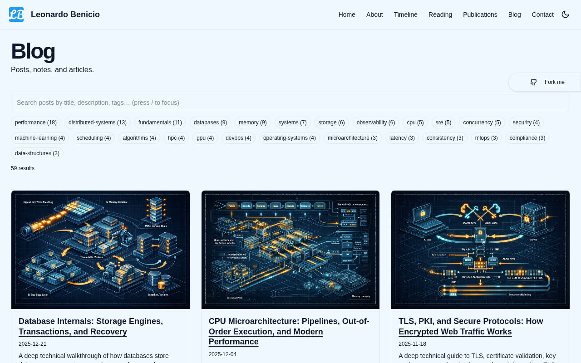Open the Timeline page

406,15
